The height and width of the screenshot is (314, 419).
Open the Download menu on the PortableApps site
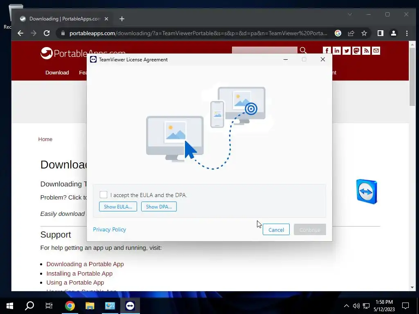tap(57, 73)
